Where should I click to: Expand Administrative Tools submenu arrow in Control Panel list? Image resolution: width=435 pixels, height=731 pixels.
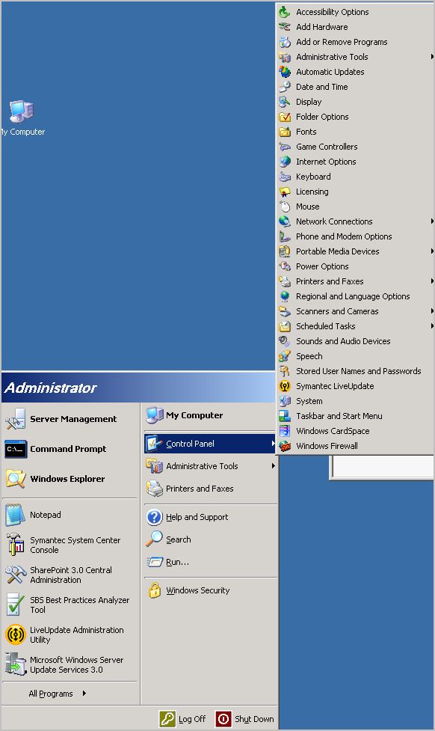432,57
